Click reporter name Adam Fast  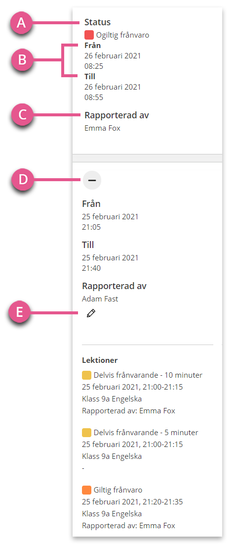click(x=100, y=299)
